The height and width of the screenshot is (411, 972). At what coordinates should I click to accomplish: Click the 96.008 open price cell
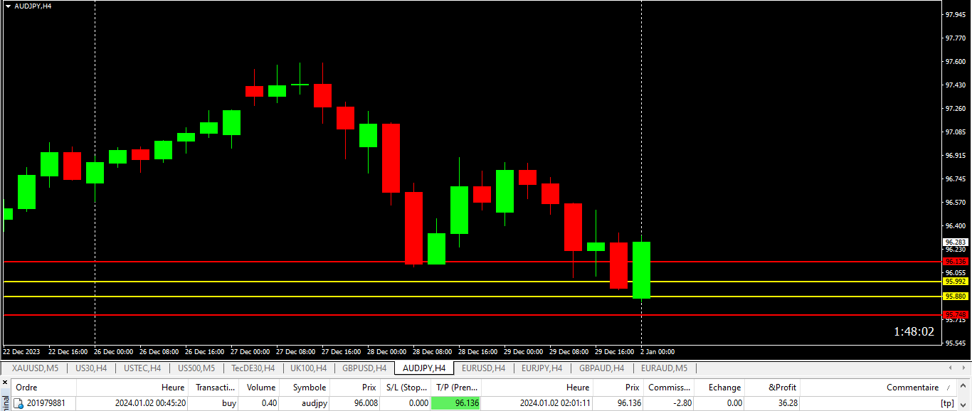(x=366, y=403)
